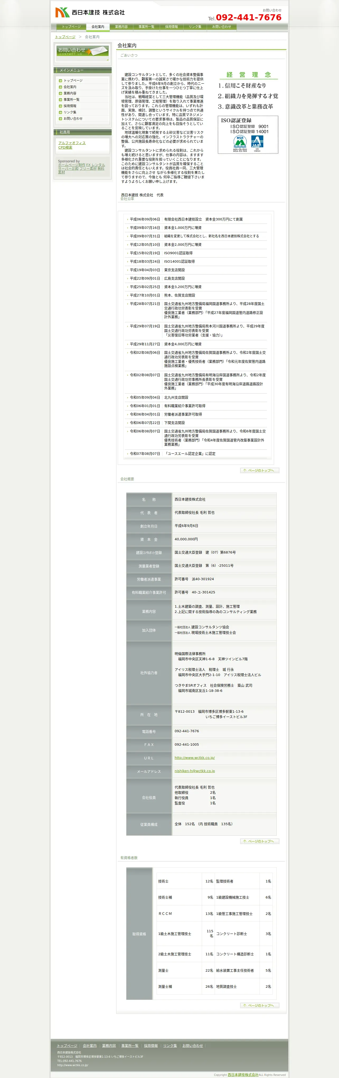Click footer link 会社案内
This screenshot has width=339, height=1078.
pyautogui.click(x=90, y=1045)
